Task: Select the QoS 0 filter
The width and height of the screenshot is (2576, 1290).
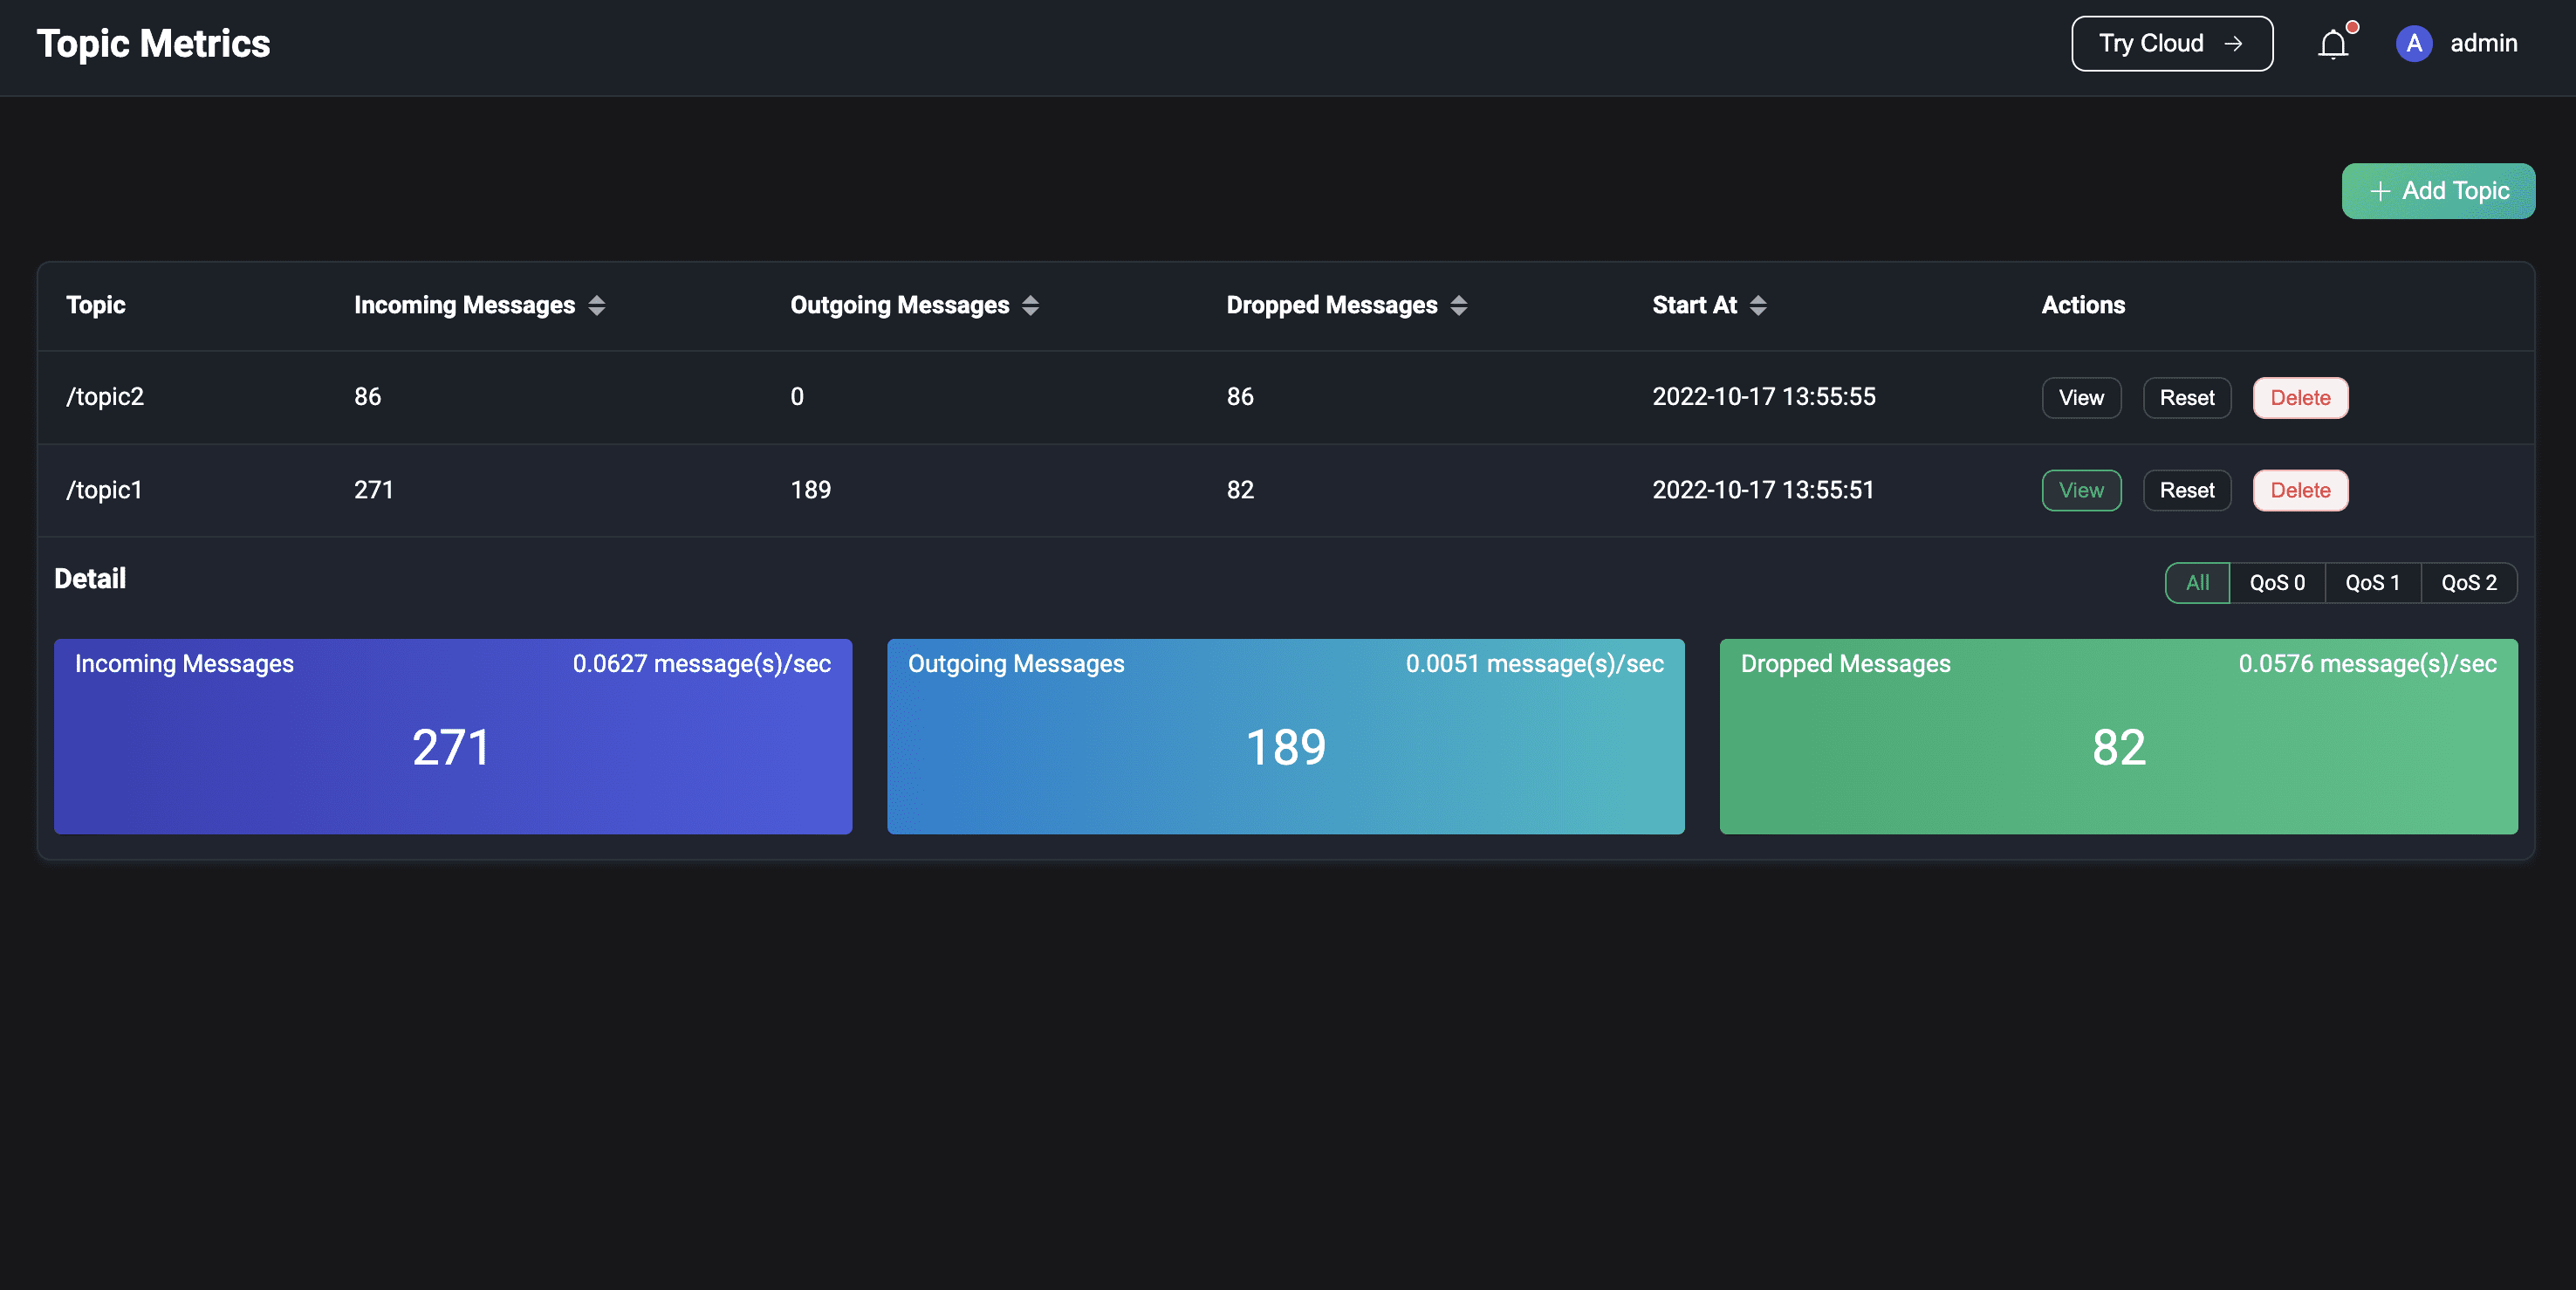Action: coord(2277,583)
